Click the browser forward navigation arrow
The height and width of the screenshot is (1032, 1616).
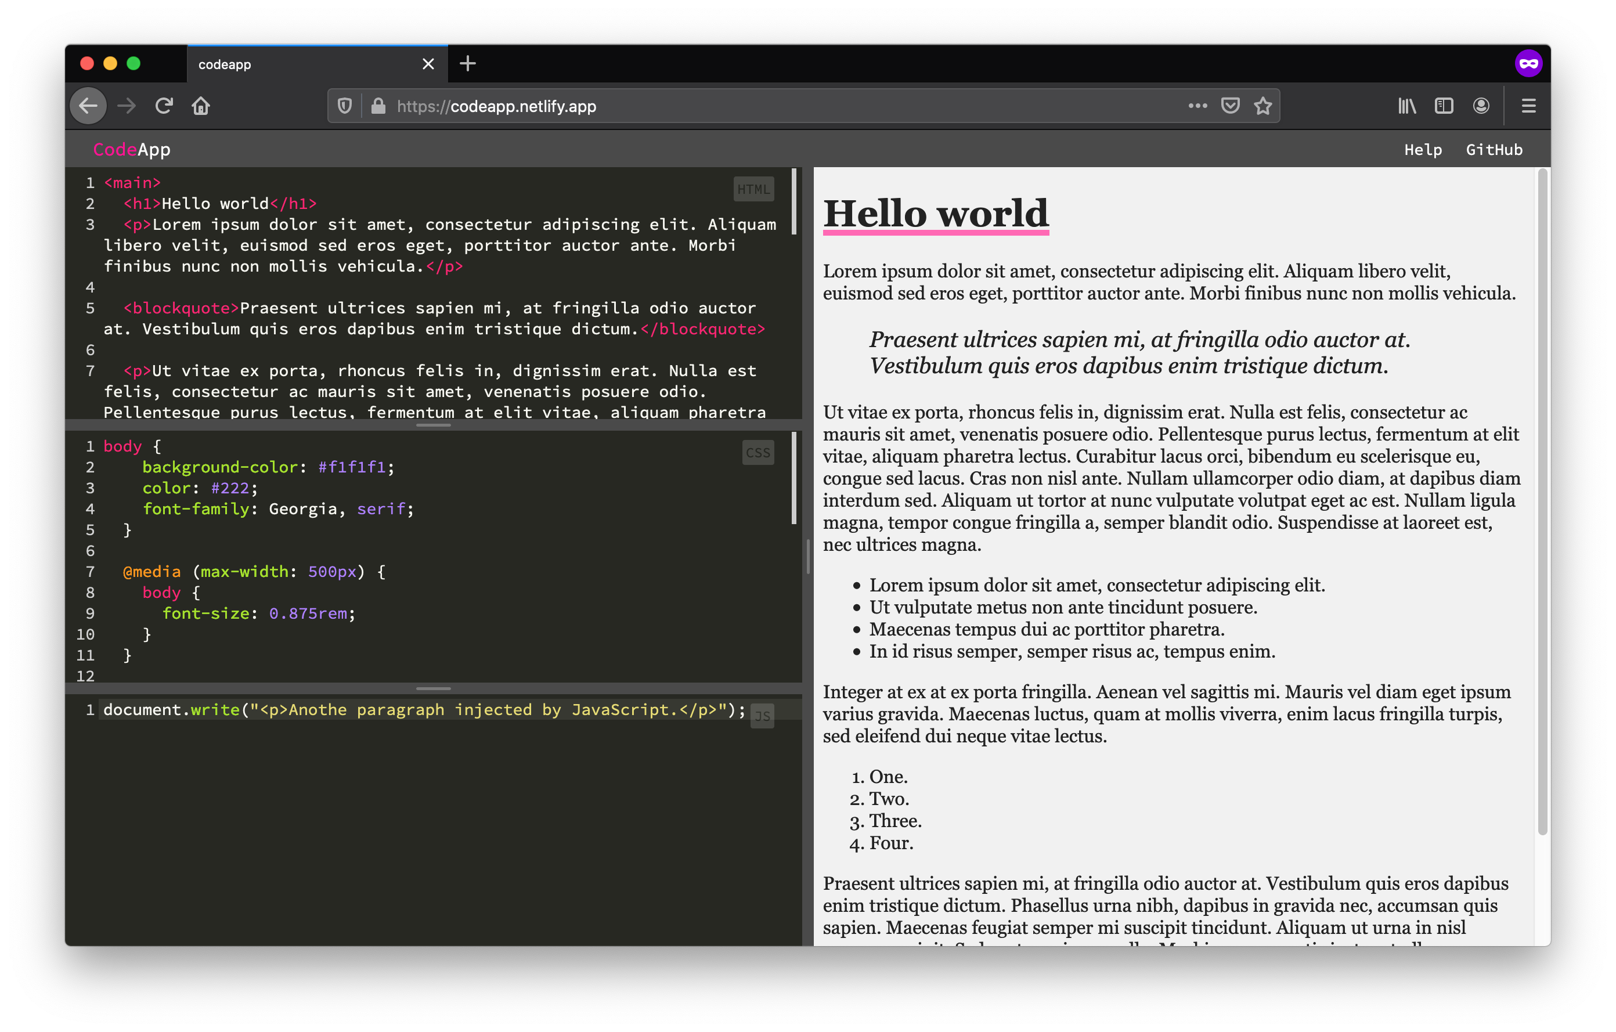click(128, 106)
